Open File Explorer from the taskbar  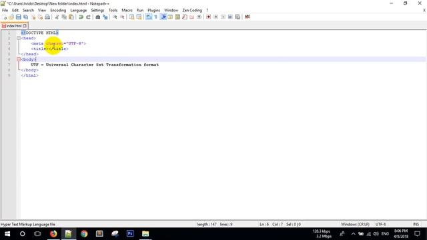[x=145, y=234]
